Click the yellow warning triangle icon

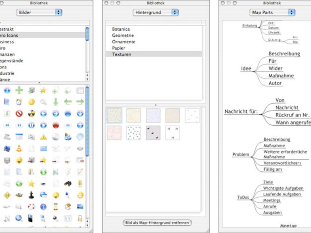point(43,137)
